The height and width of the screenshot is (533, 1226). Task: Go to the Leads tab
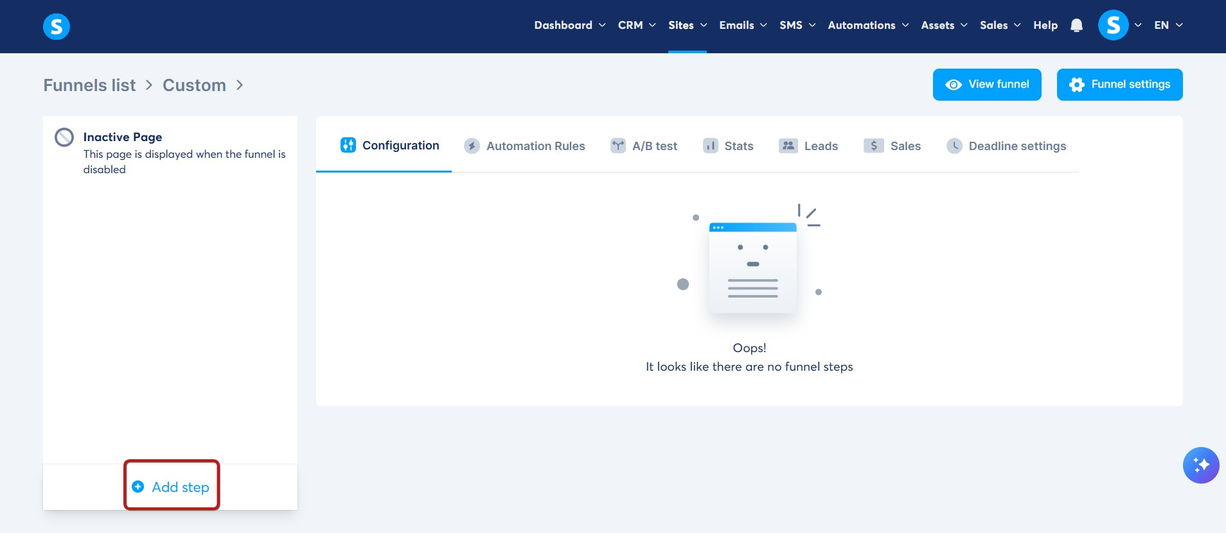click(808, 146)
